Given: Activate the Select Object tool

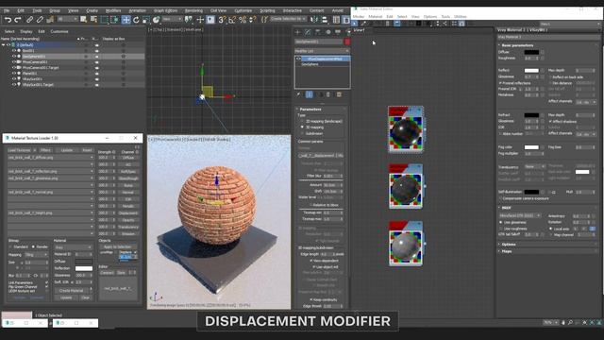Looking at the screenshot, I should click(83, 19).
